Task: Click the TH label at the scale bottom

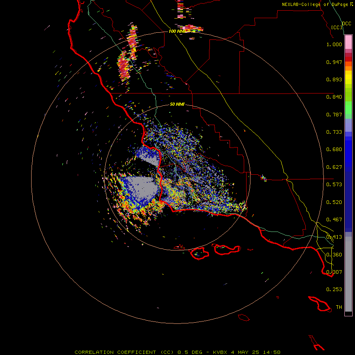Action: pyautogui.click(x=339, y=307)
